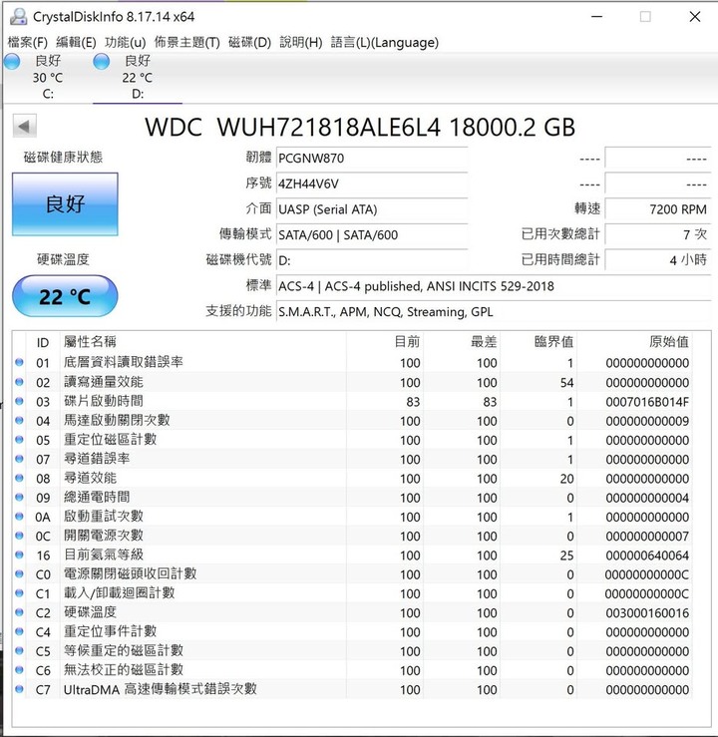718x737 pixels.
Task: Click the blue health orb for drive D:
Action: point(101,62)
